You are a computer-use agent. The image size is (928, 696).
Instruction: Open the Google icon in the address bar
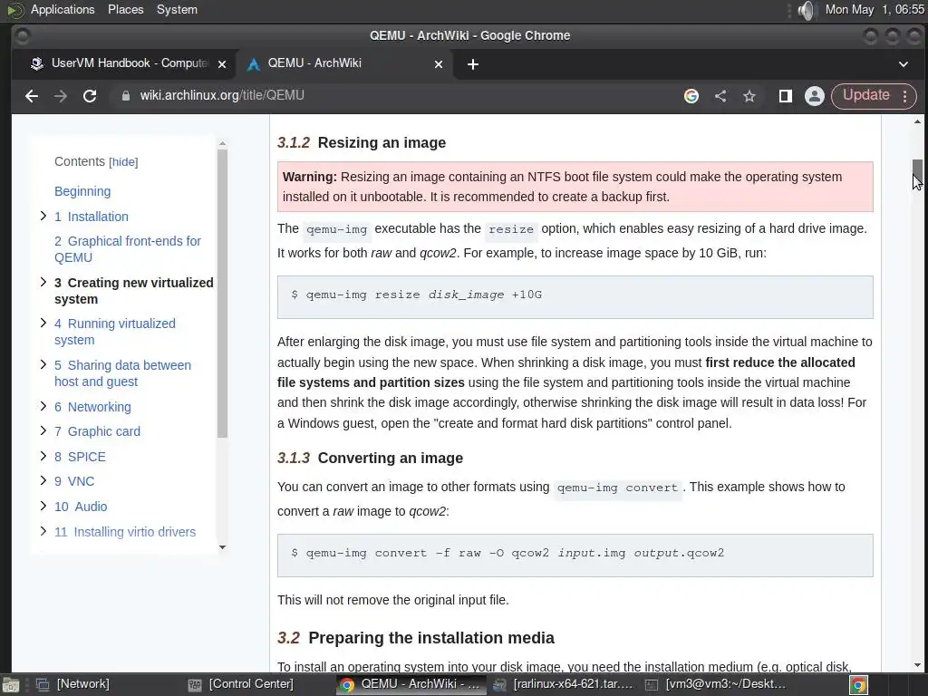click(x=691, y=96)
